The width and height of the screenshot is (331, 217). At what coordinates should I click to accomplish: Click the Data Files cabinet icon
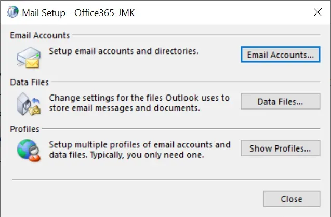(x=28, y=102)
